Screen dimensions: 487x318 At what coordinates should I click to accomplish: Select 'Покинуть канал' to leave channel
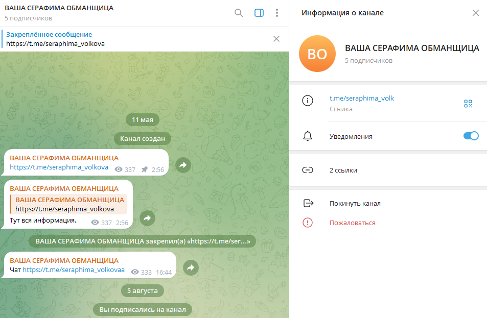coord(355,203)
